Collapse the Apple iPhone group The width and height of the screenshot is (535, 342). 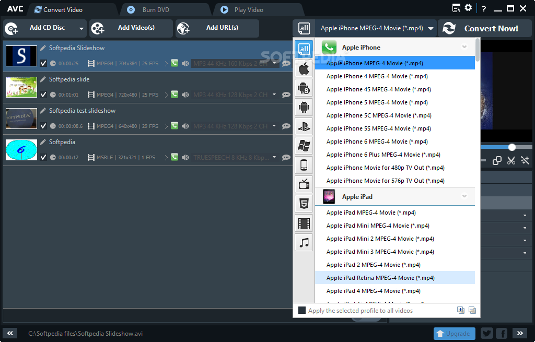click(464, 46)
